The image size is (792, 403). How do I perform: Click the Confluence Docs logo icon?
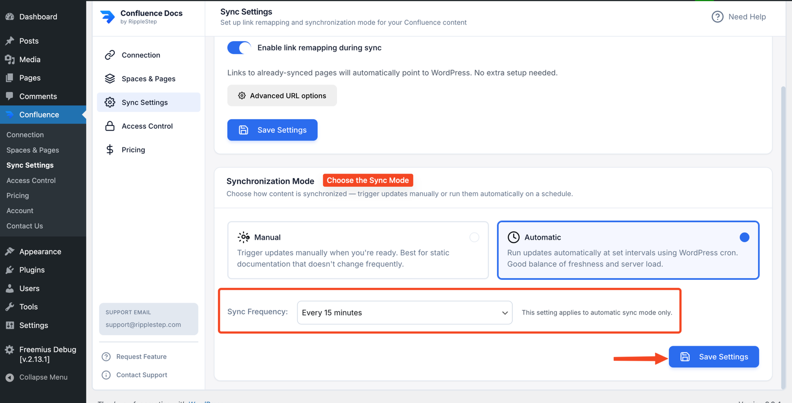coord(107,17)
